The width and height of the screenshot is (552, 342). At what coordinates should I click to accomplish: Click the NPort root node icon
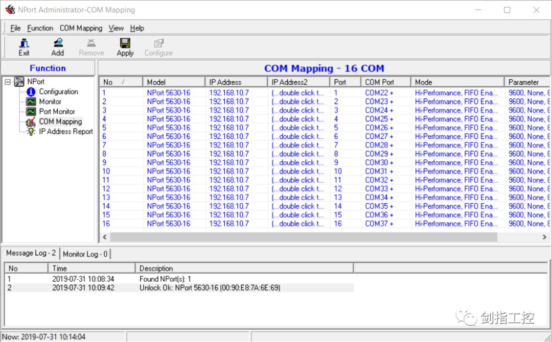(19, 82)
